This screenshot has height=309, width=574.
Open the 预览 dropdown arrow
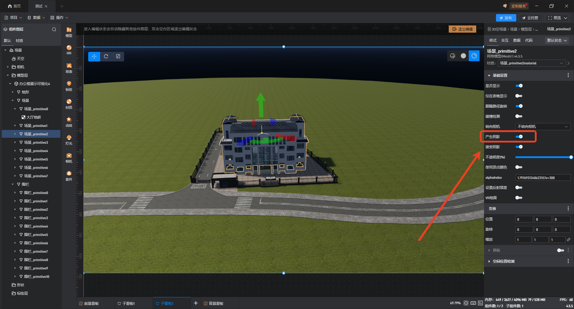tap(566, 18)
